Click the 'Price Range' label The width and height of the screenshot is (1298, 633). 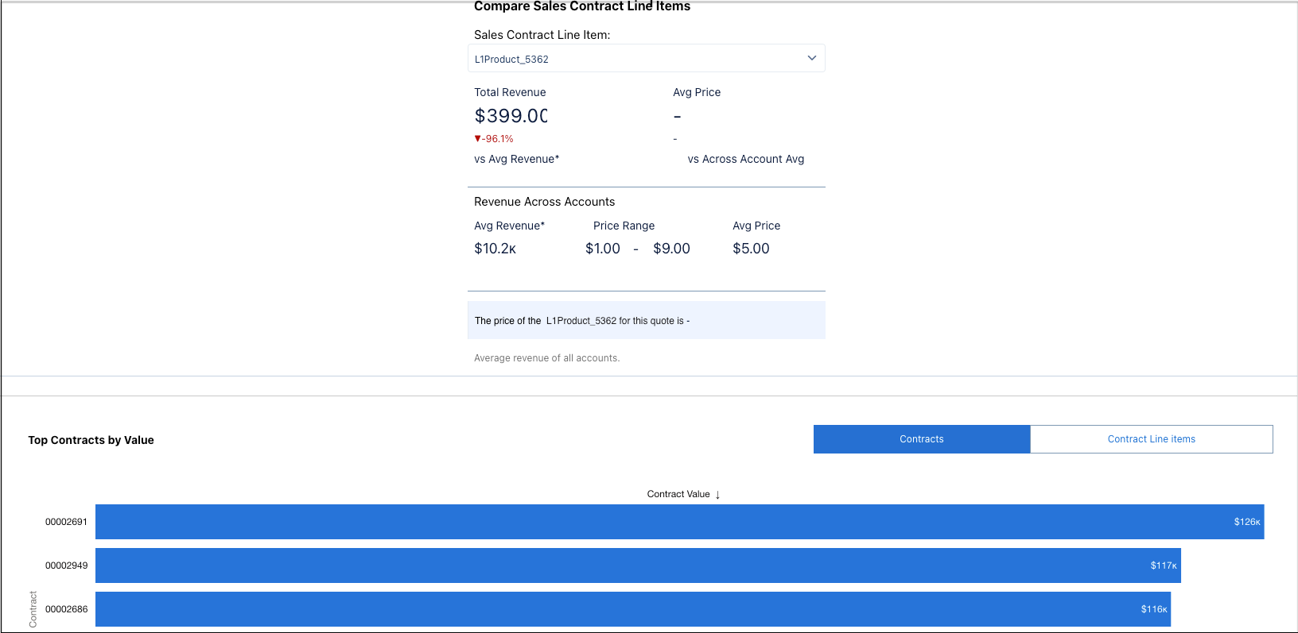[624, 226]
